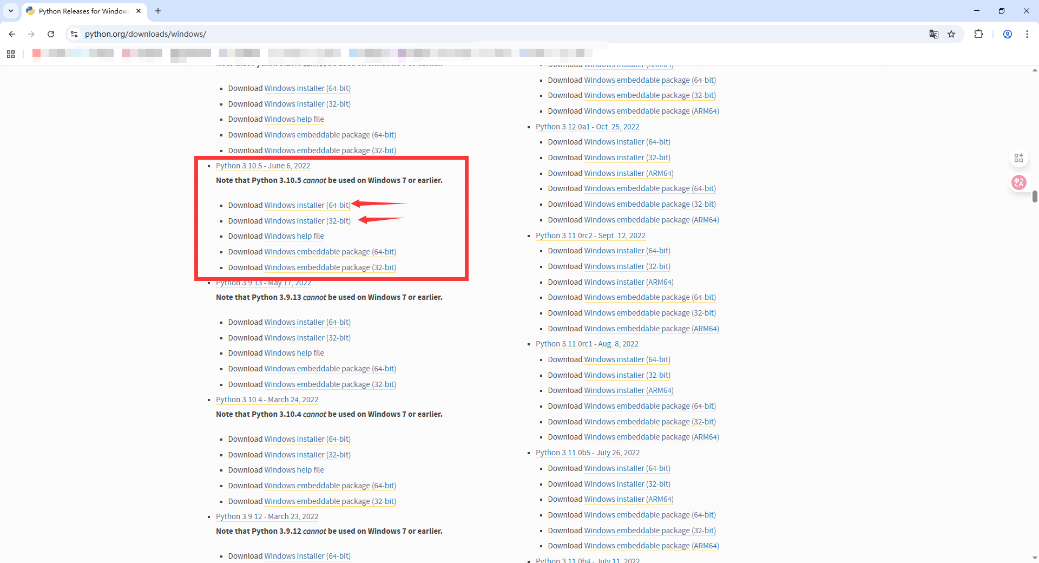Screen dimensions: 1039x563
Task: Download Python 3.11.0rc1 Windows installer (ARM64)
Action: click(x=629, y=390)
